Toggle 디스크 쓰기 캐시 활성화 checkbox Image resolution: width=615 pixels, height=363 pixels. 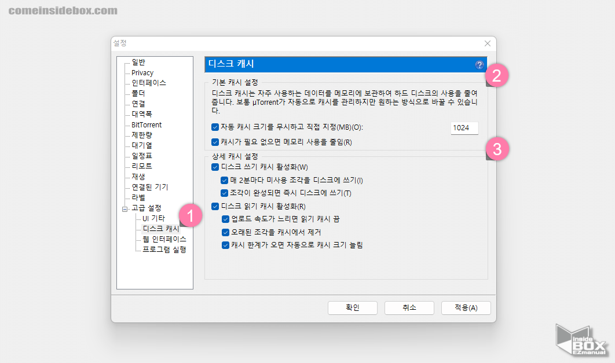(x=215, y=167)
